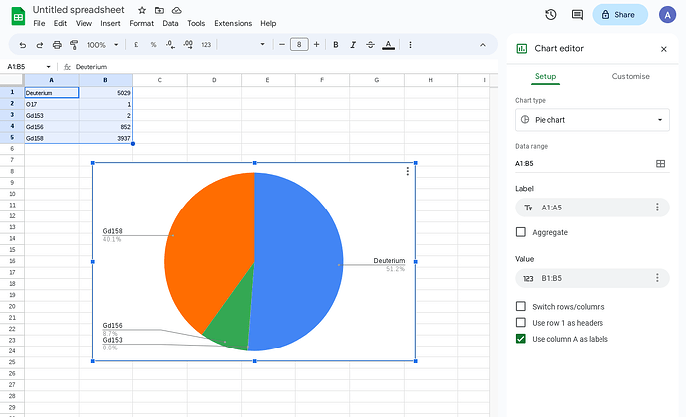Open the name box dropdown
The width and height of the screenshot is (686, 417).
coord(48,67)
